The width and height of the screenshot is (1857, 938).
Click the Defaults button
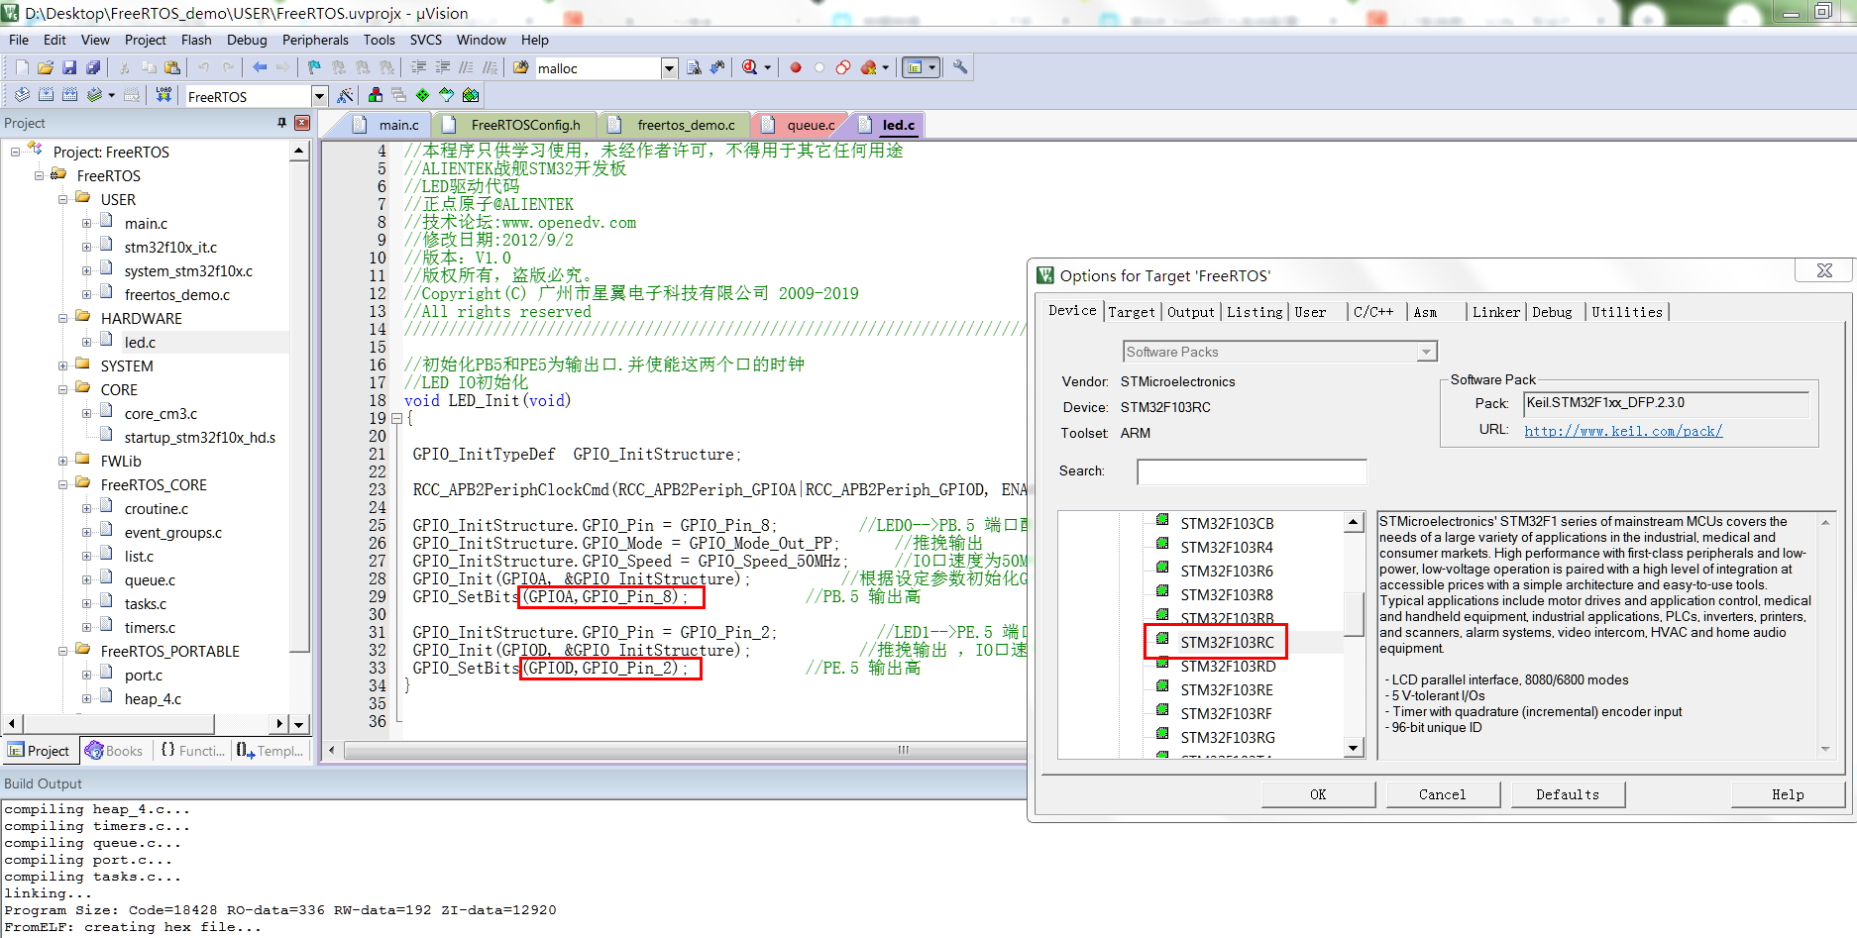(x=1568, y=794)
